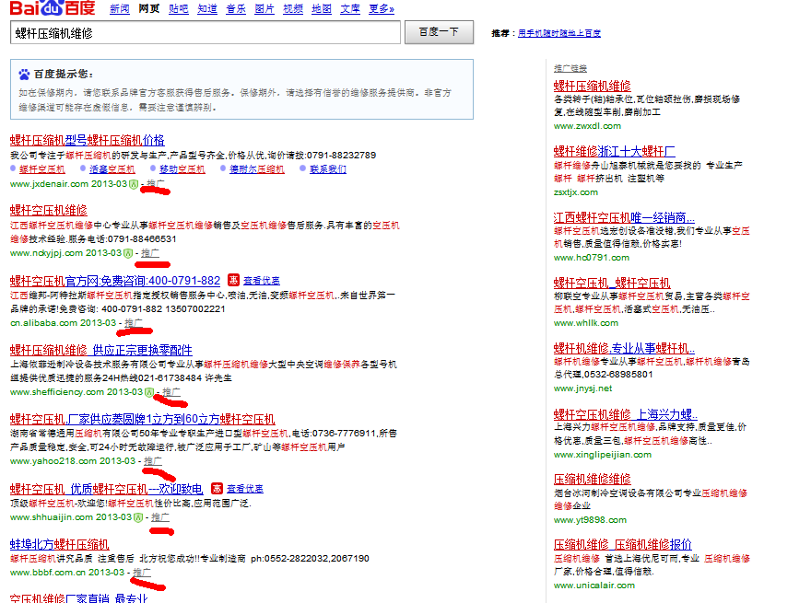Click URL text www.yt9898.com

point(590,520)
